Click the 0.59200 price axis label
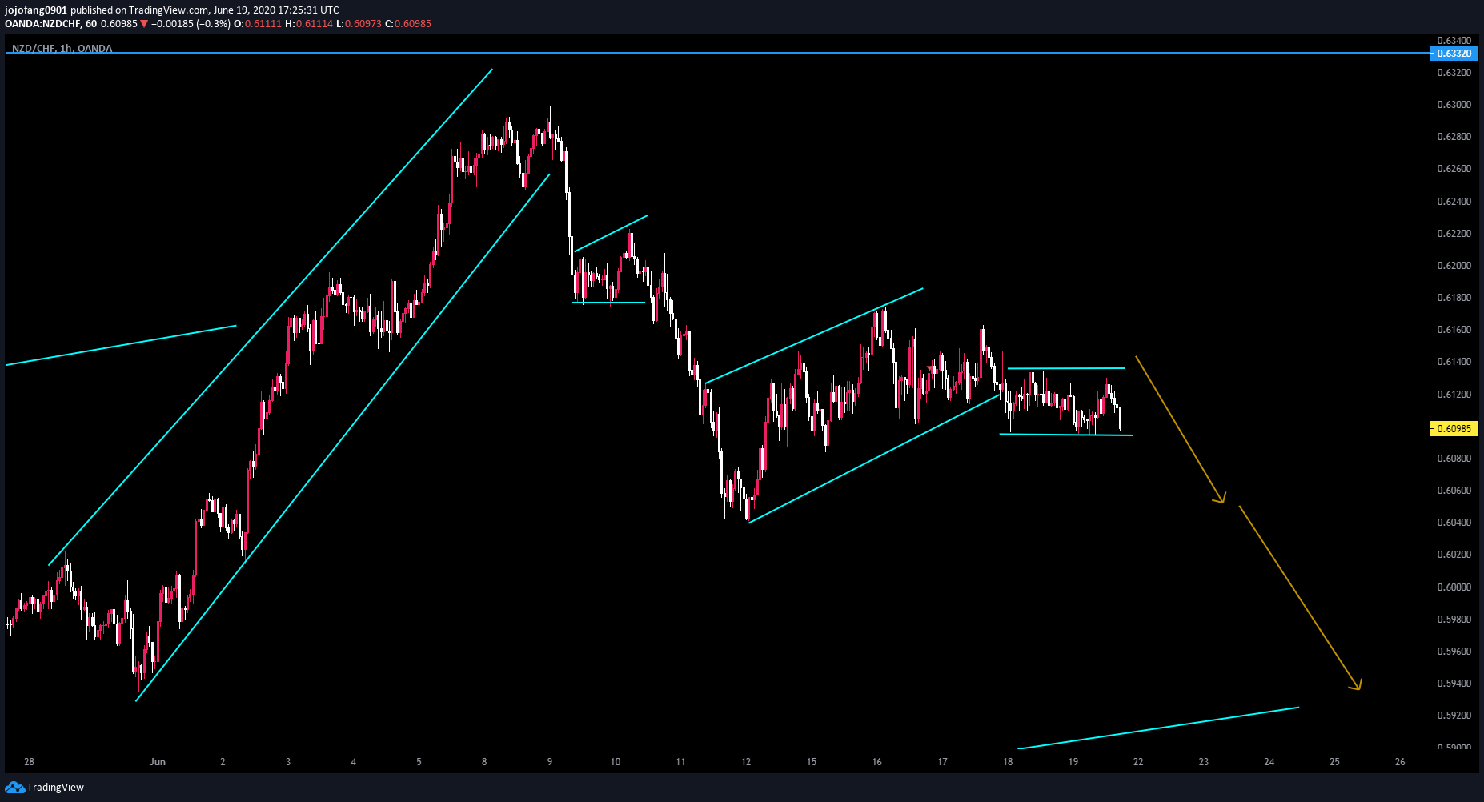 coord(1454,716)
